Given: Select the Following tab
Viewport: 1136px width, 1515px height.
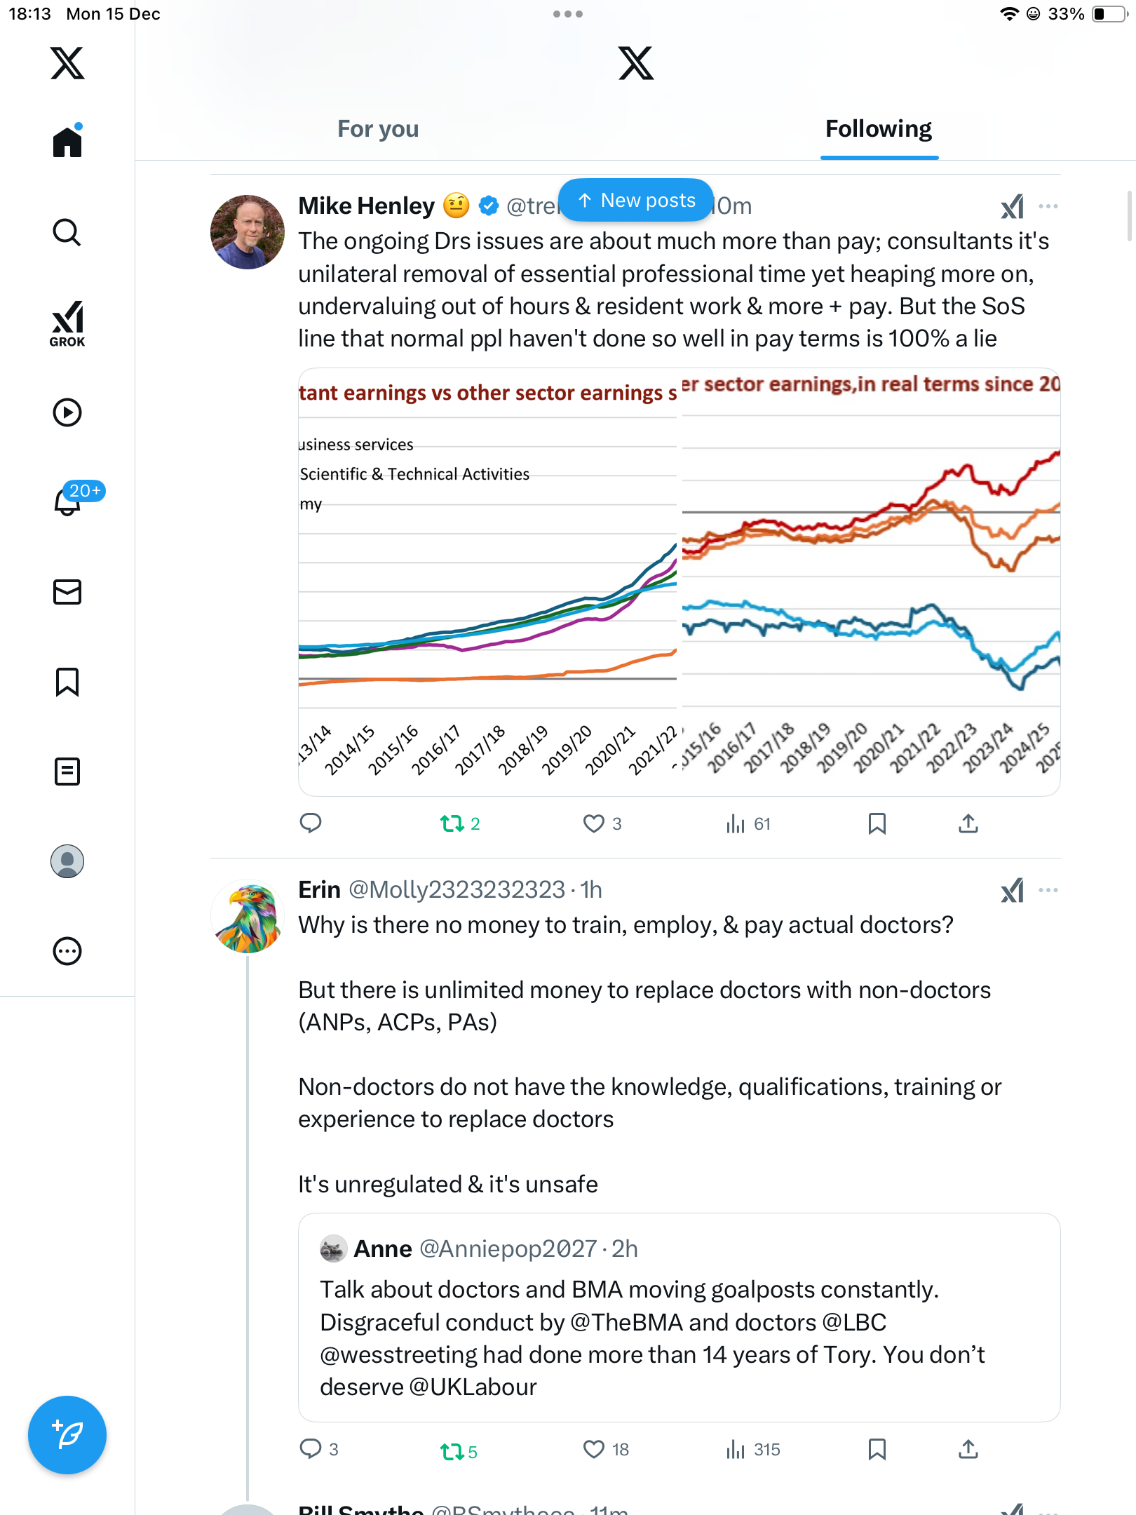Looking at the screenshot, I should pyautogui.click(x=879, y=129).
